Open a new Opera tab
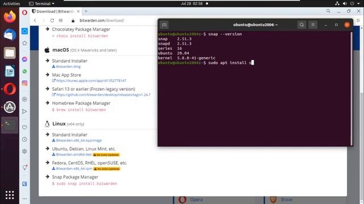 [86, 11]
